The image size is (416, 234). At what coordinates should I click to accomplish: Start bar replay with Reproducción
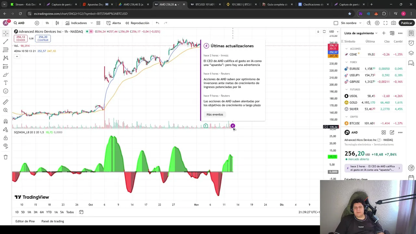tap(137, 23)
